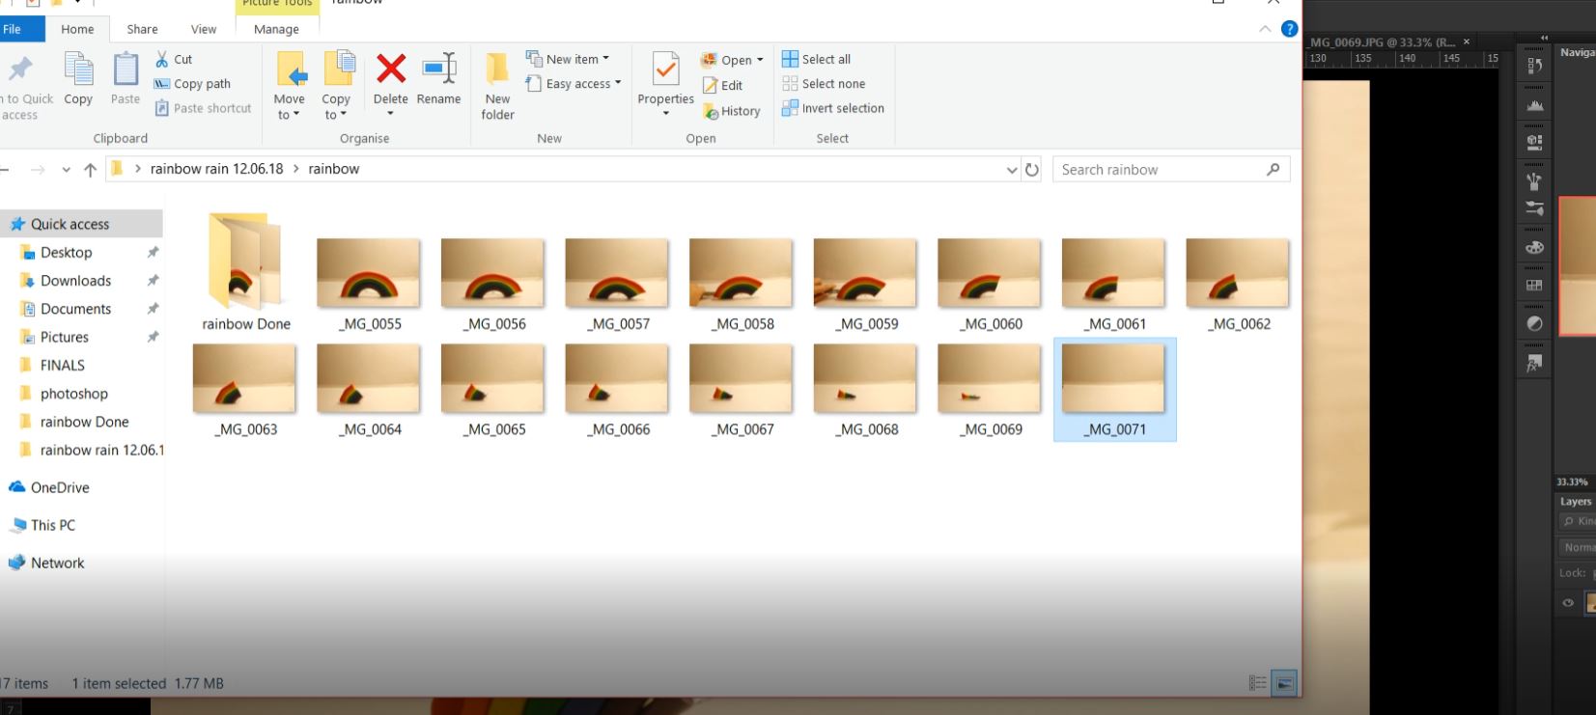Open the Open button dropdown arrow

pyautogui.click(x=760, y=60)
